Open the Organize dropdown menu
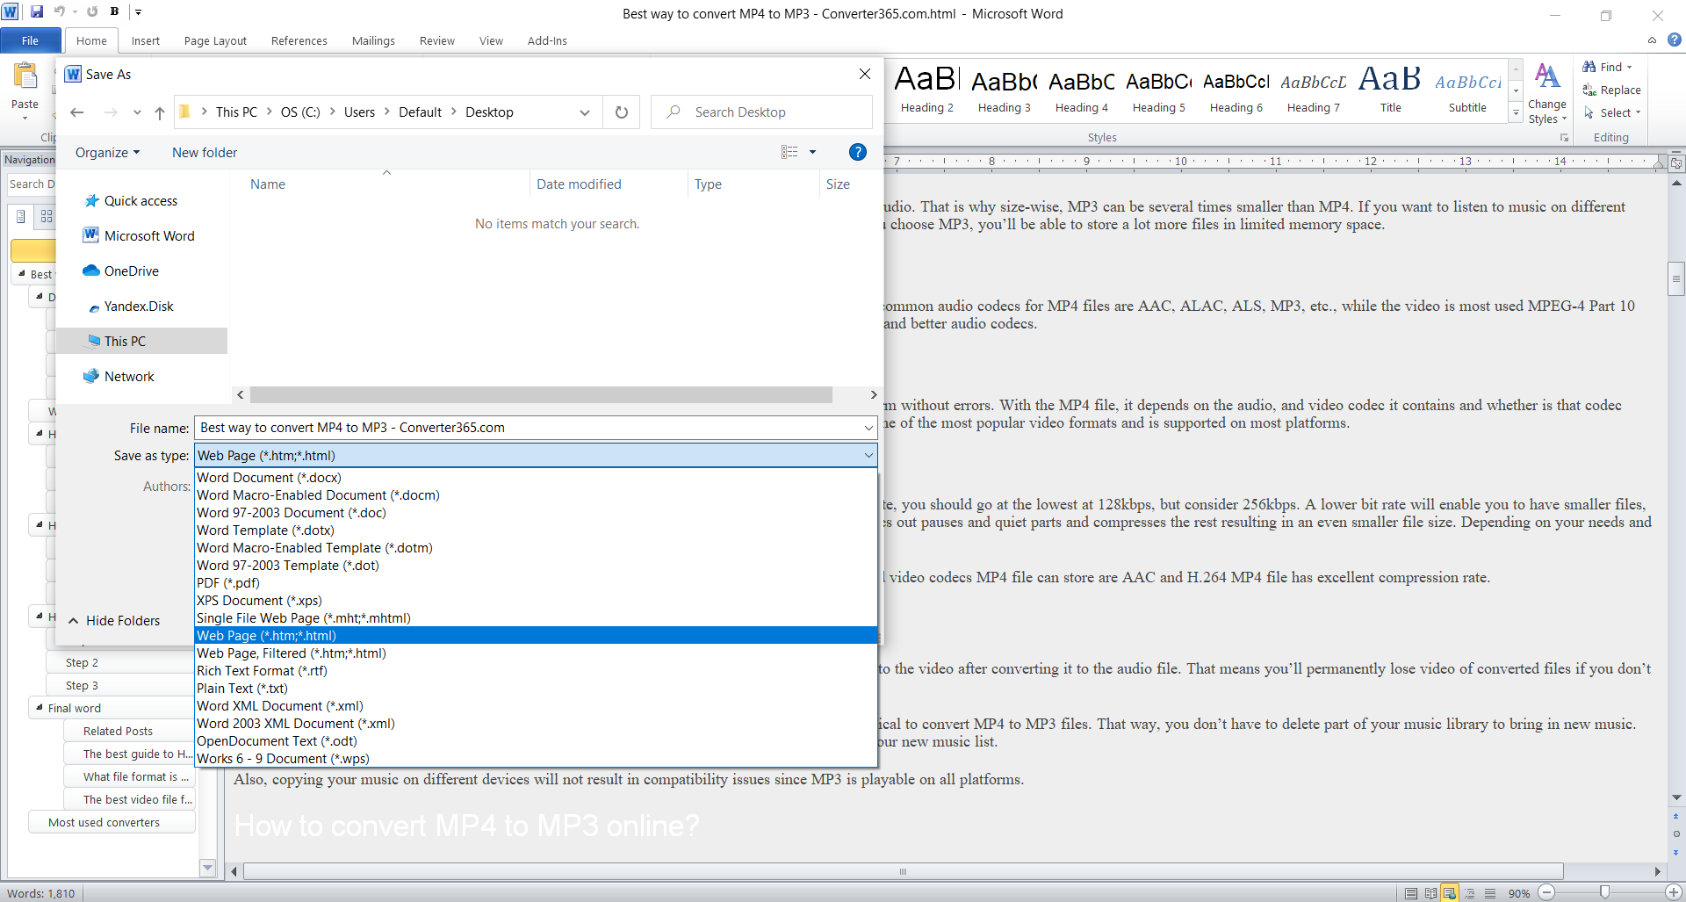Viewport: 1686px width, 902px height. (107, 153)
